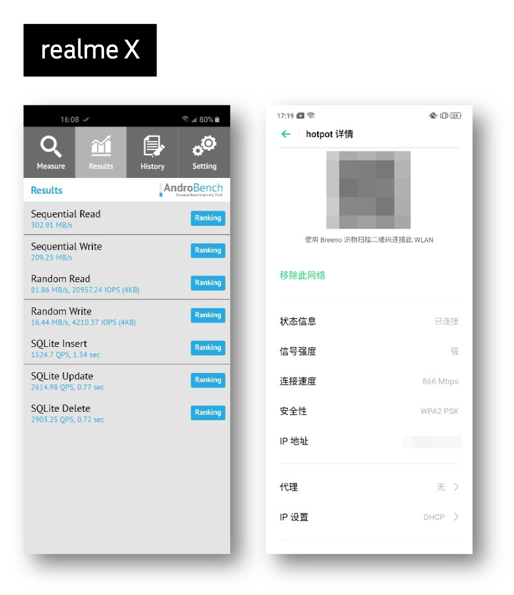Viewport: 514px width, 595px height.
Task: Tap the 信号强度 row label
Action: click(298, 351)
